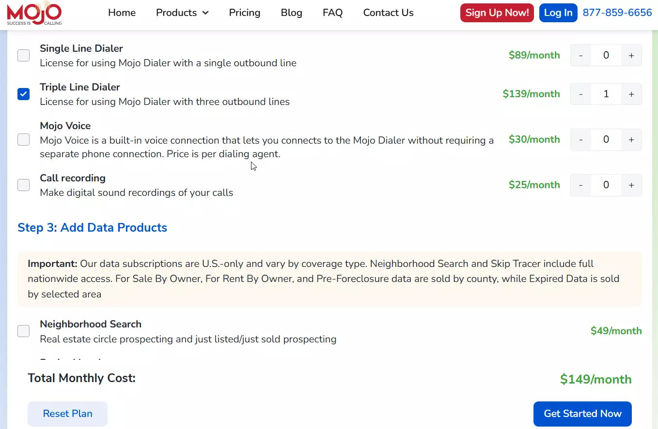Decrease Mojo Voice quantity
The image size is (658, 429).
coord(581,140)
